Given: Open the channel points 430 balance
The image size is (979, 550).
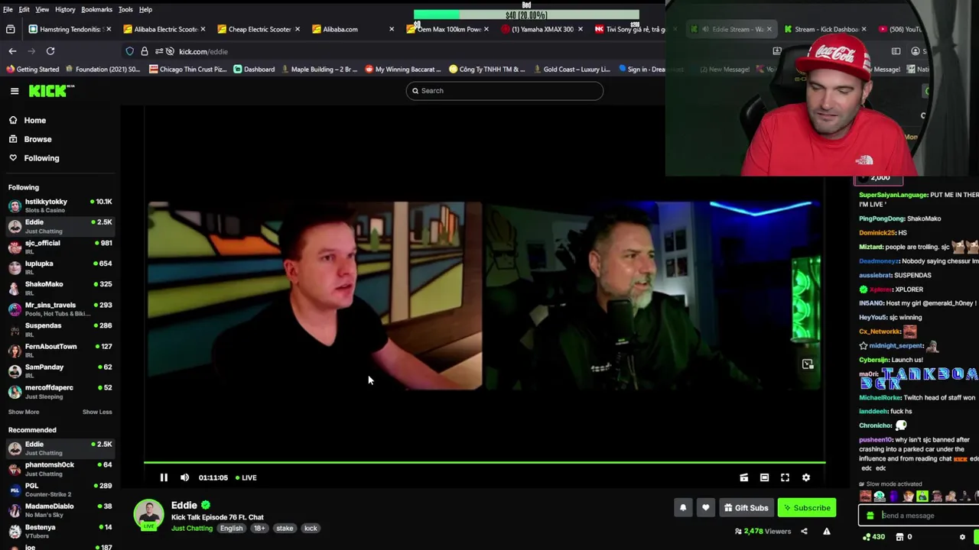Looking at the screenshot, I should [x=873, y=537].
